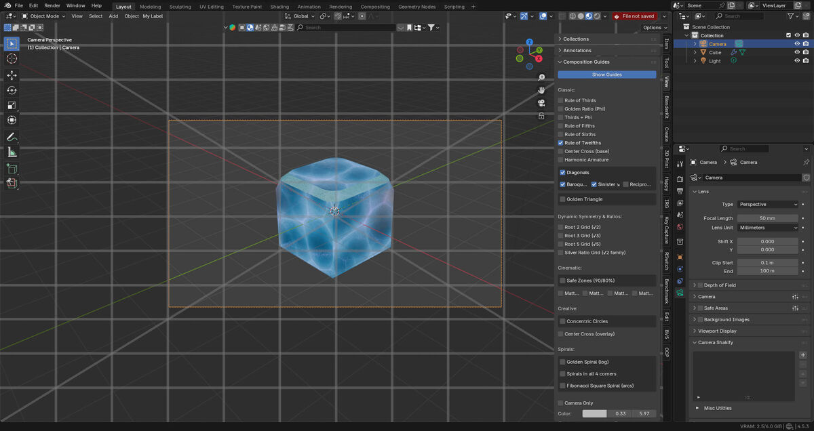Click the zoom magnifier viewport icon
This screenshot has height=431, width=814.
tap(541, 77)
